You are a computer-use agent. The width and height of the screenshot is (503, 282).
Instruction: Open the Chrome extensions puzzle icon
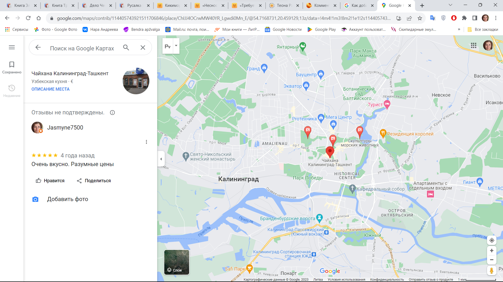point(464,18)
